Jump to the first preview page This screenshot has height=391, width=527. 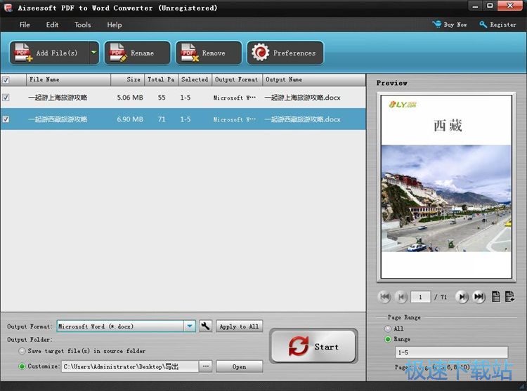click(385, 297)
